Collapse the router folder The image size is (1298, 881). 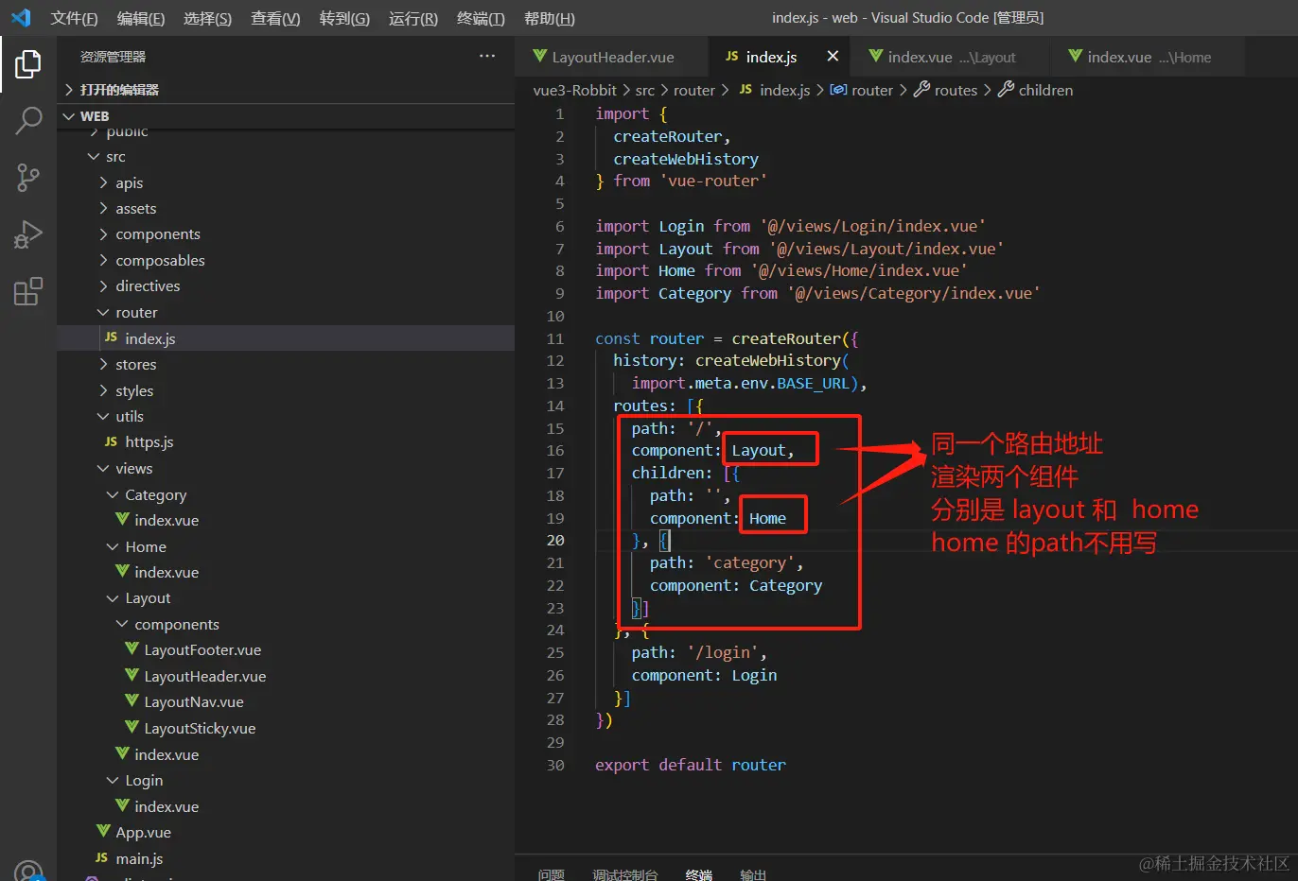pyautogui.click(x=136, y=312)
